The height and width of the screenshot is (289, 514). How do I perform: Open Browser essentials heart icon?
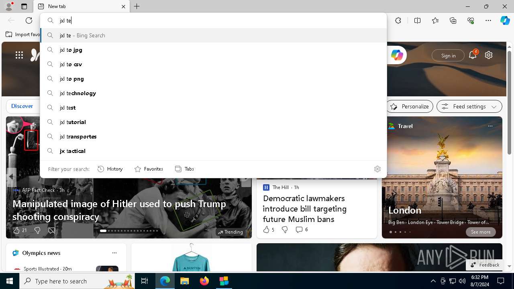tap(471, 20)
